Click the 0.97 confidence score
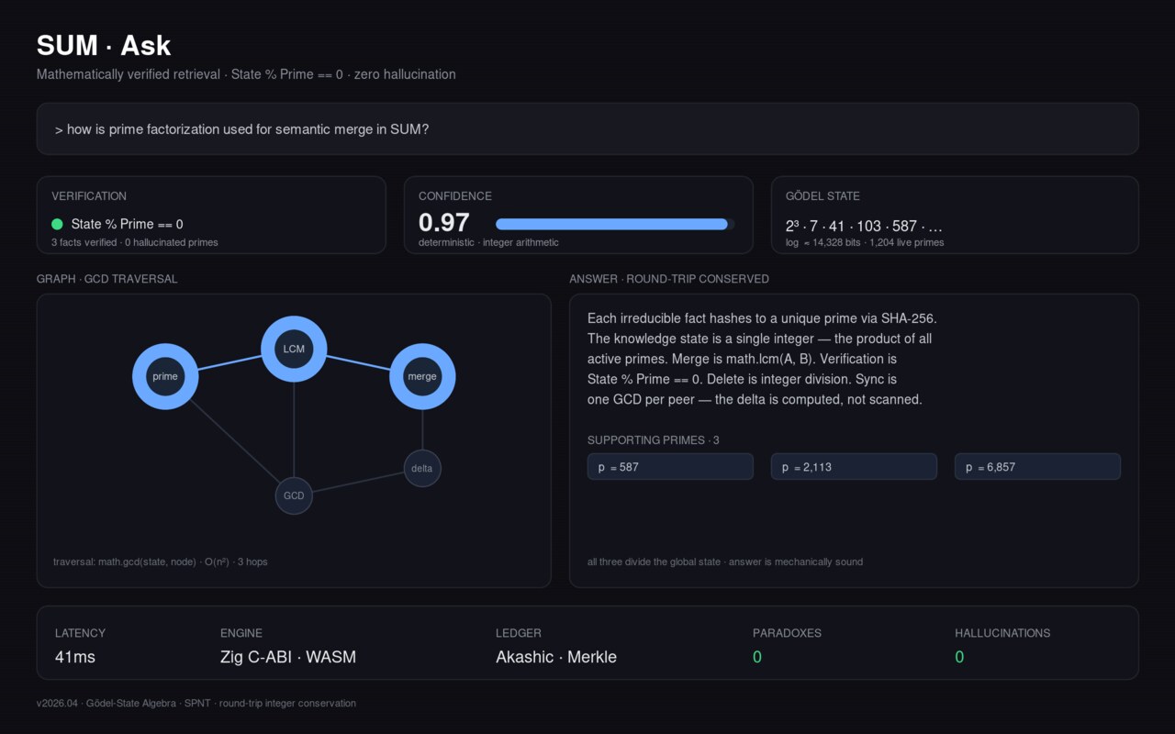 click(x=443, y=223)
